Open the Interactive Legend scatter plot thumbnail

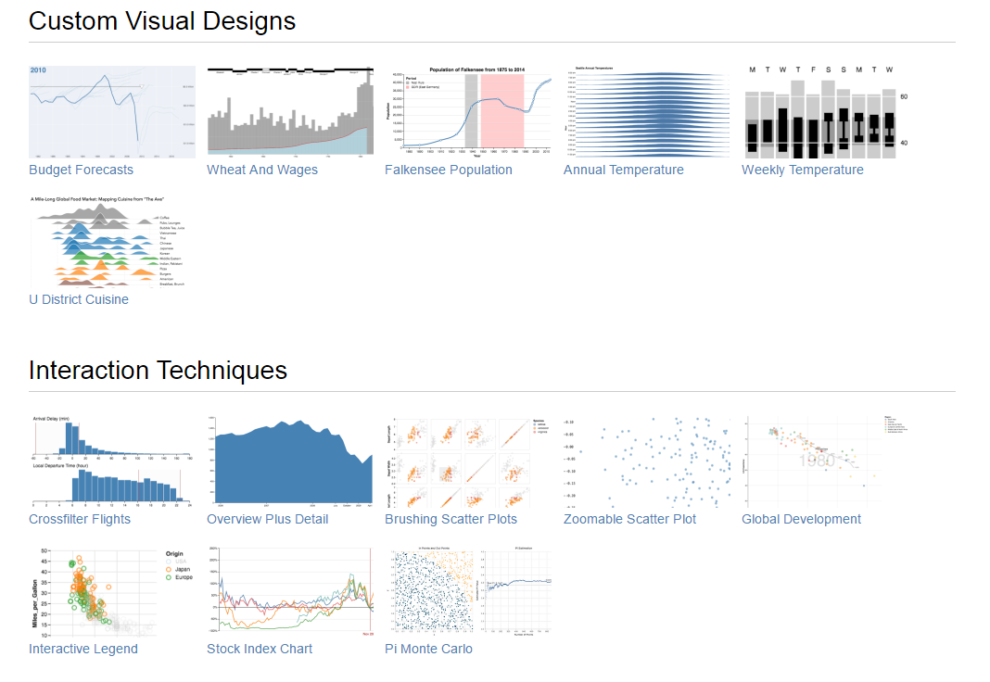pos(112,591)
